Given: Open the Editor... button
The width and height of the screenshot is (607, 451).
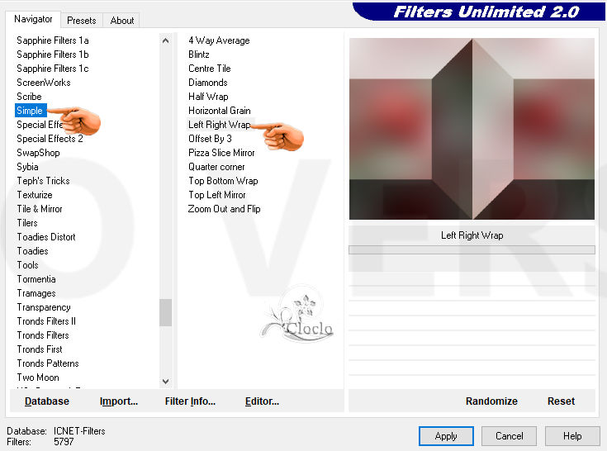Looking at the screenshot, I should coord(262,401).
